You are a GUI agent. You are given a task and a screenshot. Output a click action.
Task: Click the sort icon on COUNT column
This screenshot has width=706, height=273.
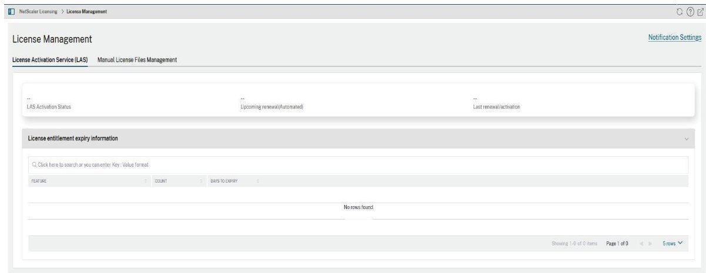coord(202,181)
